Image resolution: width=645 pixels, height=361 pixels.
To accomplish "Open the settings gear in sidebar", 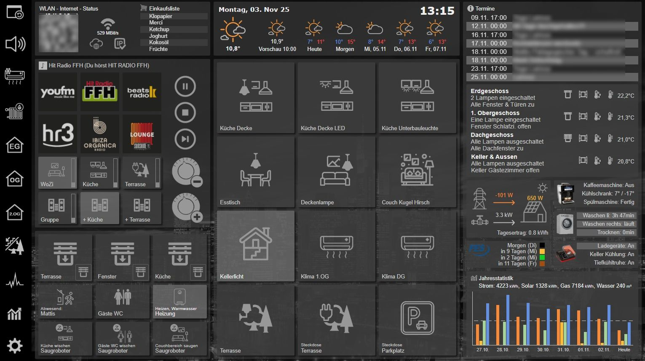I will click(15, 346).
